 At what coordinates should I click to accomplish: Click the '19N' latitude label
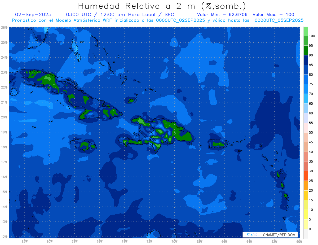tap(4, 132)
